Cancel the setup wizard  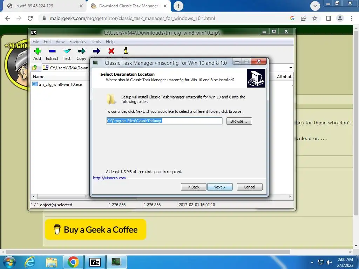pyautogui.click(x=250, y=187)
